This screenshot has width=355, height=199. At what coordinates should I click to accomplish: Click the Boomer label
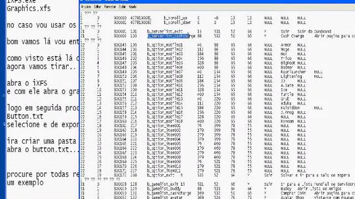click(287, 67)
